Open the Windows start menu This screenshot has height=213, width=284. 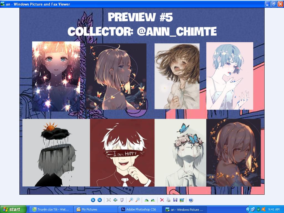(13, 209)
